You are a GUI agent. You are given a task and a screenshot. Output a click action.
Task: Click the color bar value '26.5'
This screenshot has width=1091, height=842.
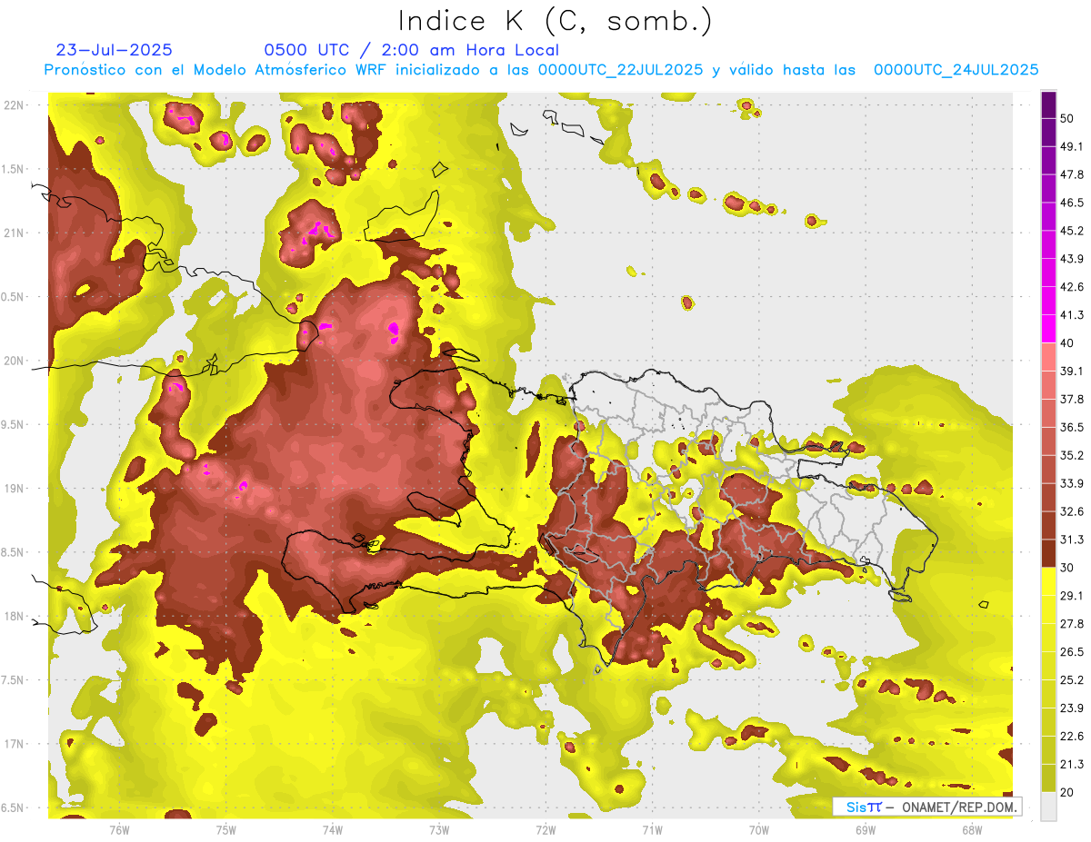(1072, 651)
